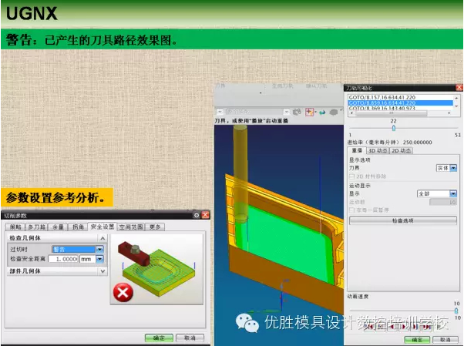This screenshot has height=346, width=464.
Task: Click the 检查选项 button
Action: 403,220
